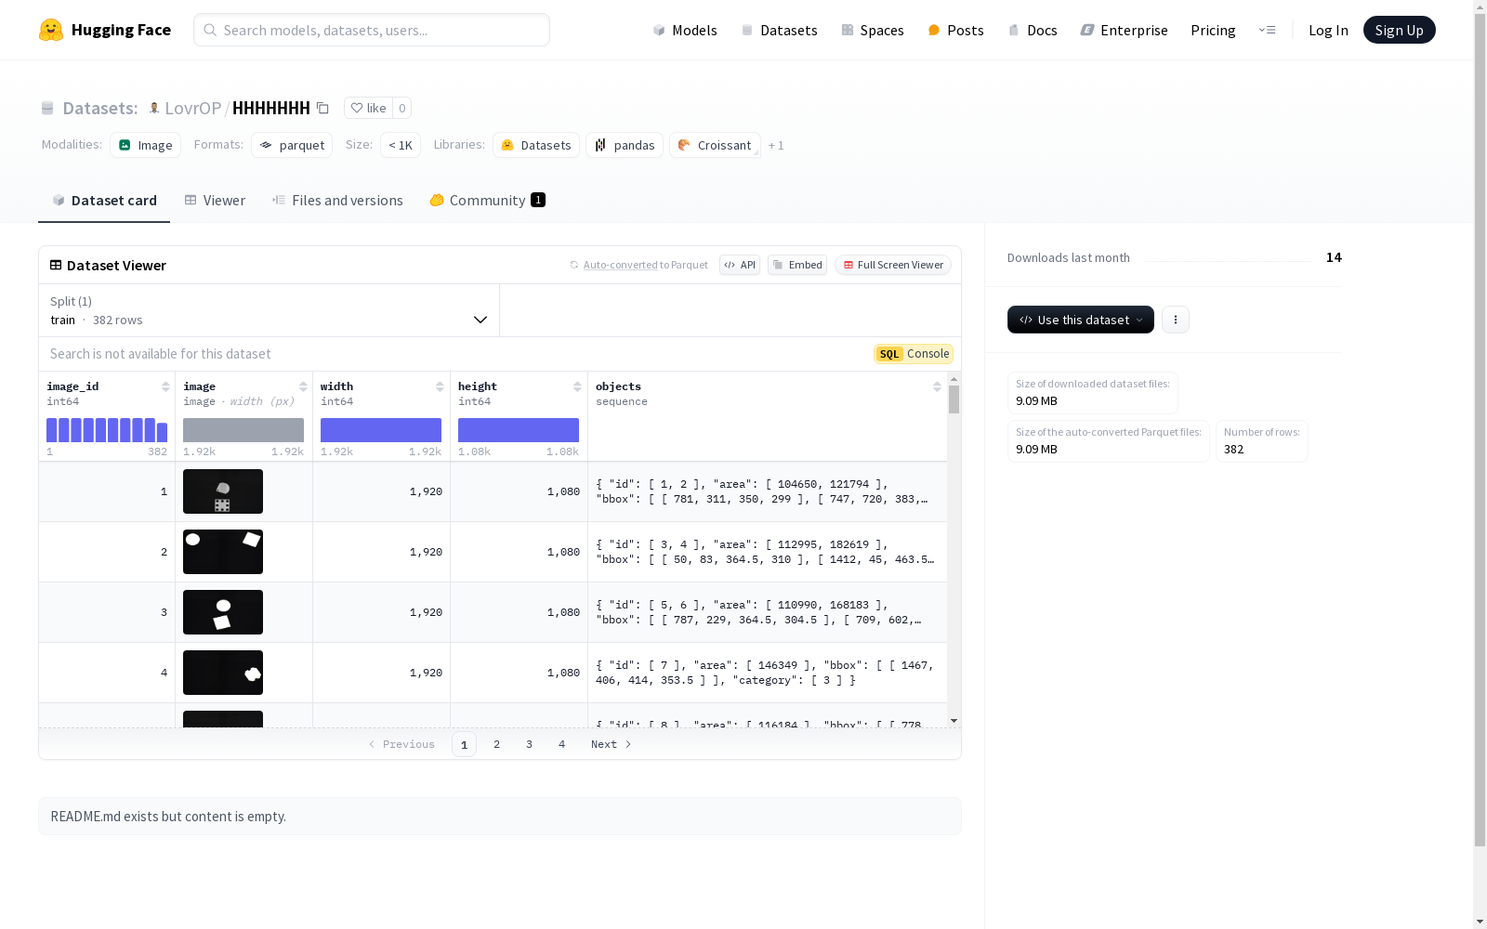Open the navigation more-options menu icon
The height and width of the screenshot is (929, 1487).
[x=1267, y=30]
